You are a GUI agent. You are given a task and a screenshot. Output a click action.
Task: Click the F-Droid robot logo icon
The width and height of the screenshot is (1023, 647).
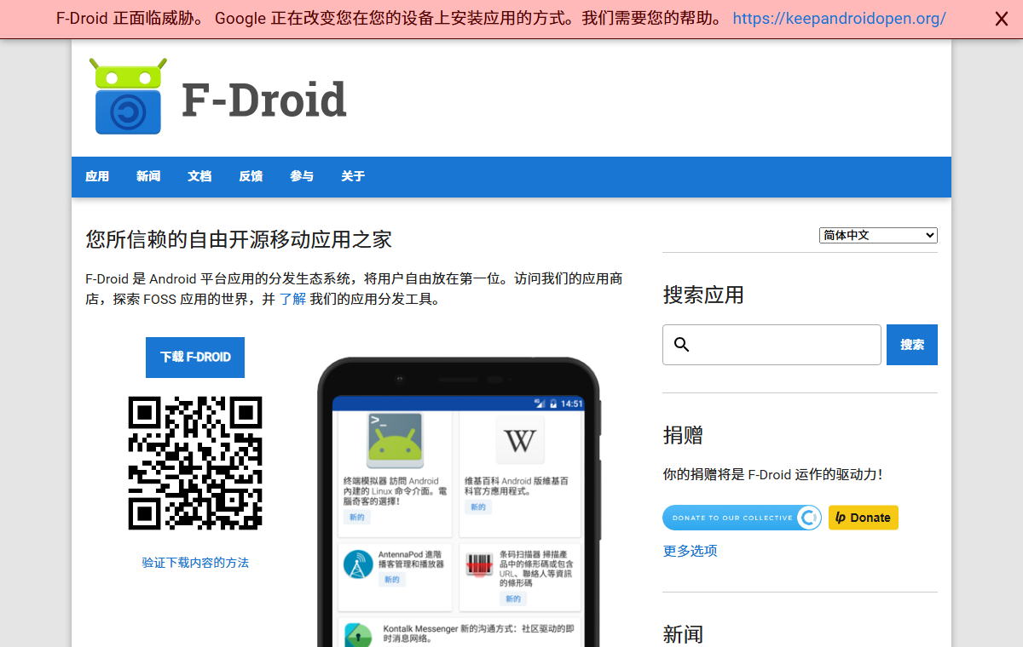tap(128, 96)
